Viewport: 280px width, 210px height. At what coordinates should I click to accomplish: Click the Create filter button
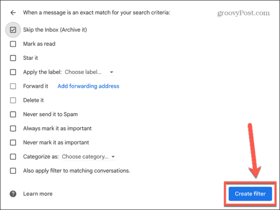click(x=250, y=194)
